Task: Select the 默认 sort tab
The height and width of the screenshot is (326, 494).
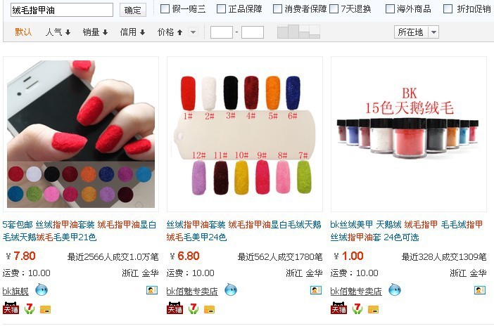Action: point(23,32)
